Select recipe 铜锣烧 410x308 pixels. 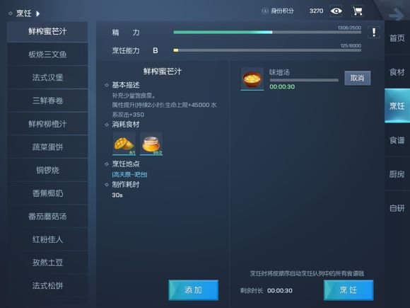point(47,170)
